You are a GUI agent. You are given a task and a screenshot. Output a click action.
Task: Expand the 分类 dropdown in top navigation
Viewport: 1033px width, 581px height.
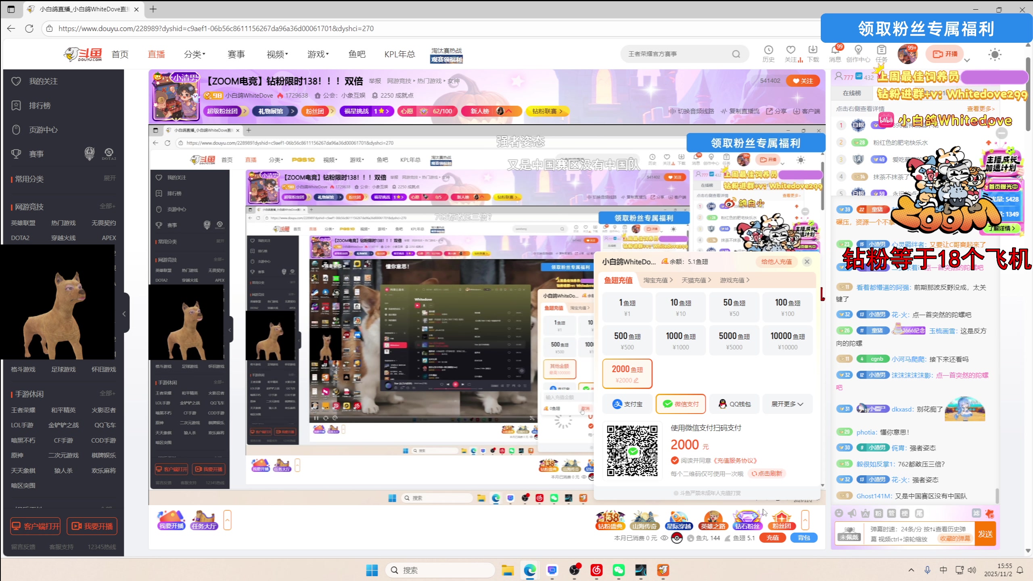point(195,54)
